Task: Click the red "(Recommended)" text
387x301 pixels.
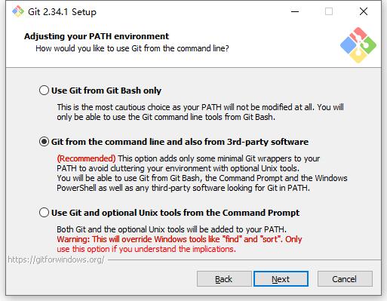Action: (86, 158)
